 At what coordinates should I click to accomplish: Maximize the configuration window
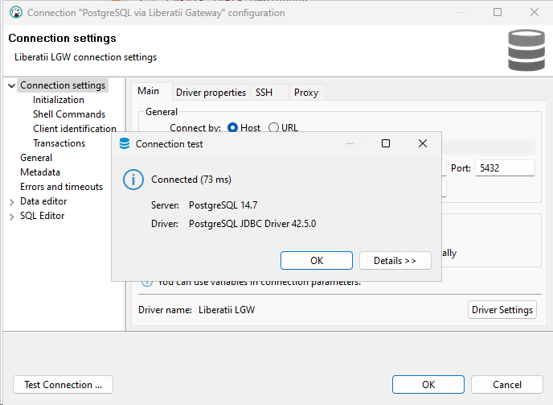pos(498,12)
